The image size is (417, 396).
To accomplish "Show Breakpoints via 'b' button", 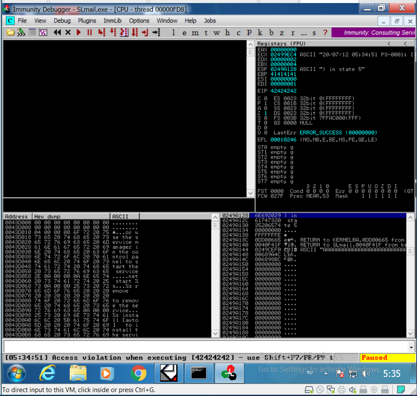I will 271,32.
